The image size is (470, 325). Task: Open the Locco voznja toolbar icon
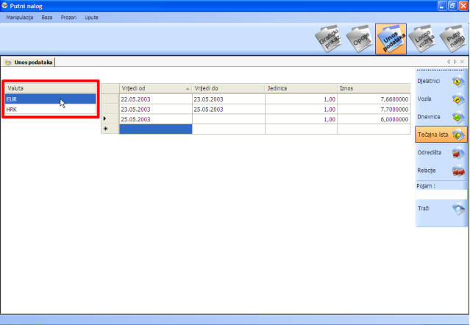point(422,39)
